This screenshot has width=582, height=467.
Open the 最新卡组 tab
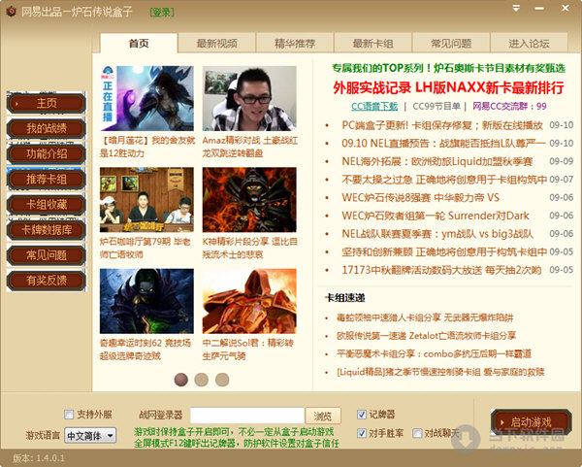point(372,43)
